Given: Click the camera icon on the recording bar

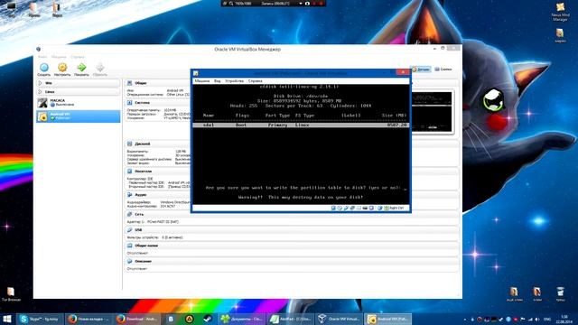Looking at the screenshot, I should pyautogui.click(x=307, y=4).
